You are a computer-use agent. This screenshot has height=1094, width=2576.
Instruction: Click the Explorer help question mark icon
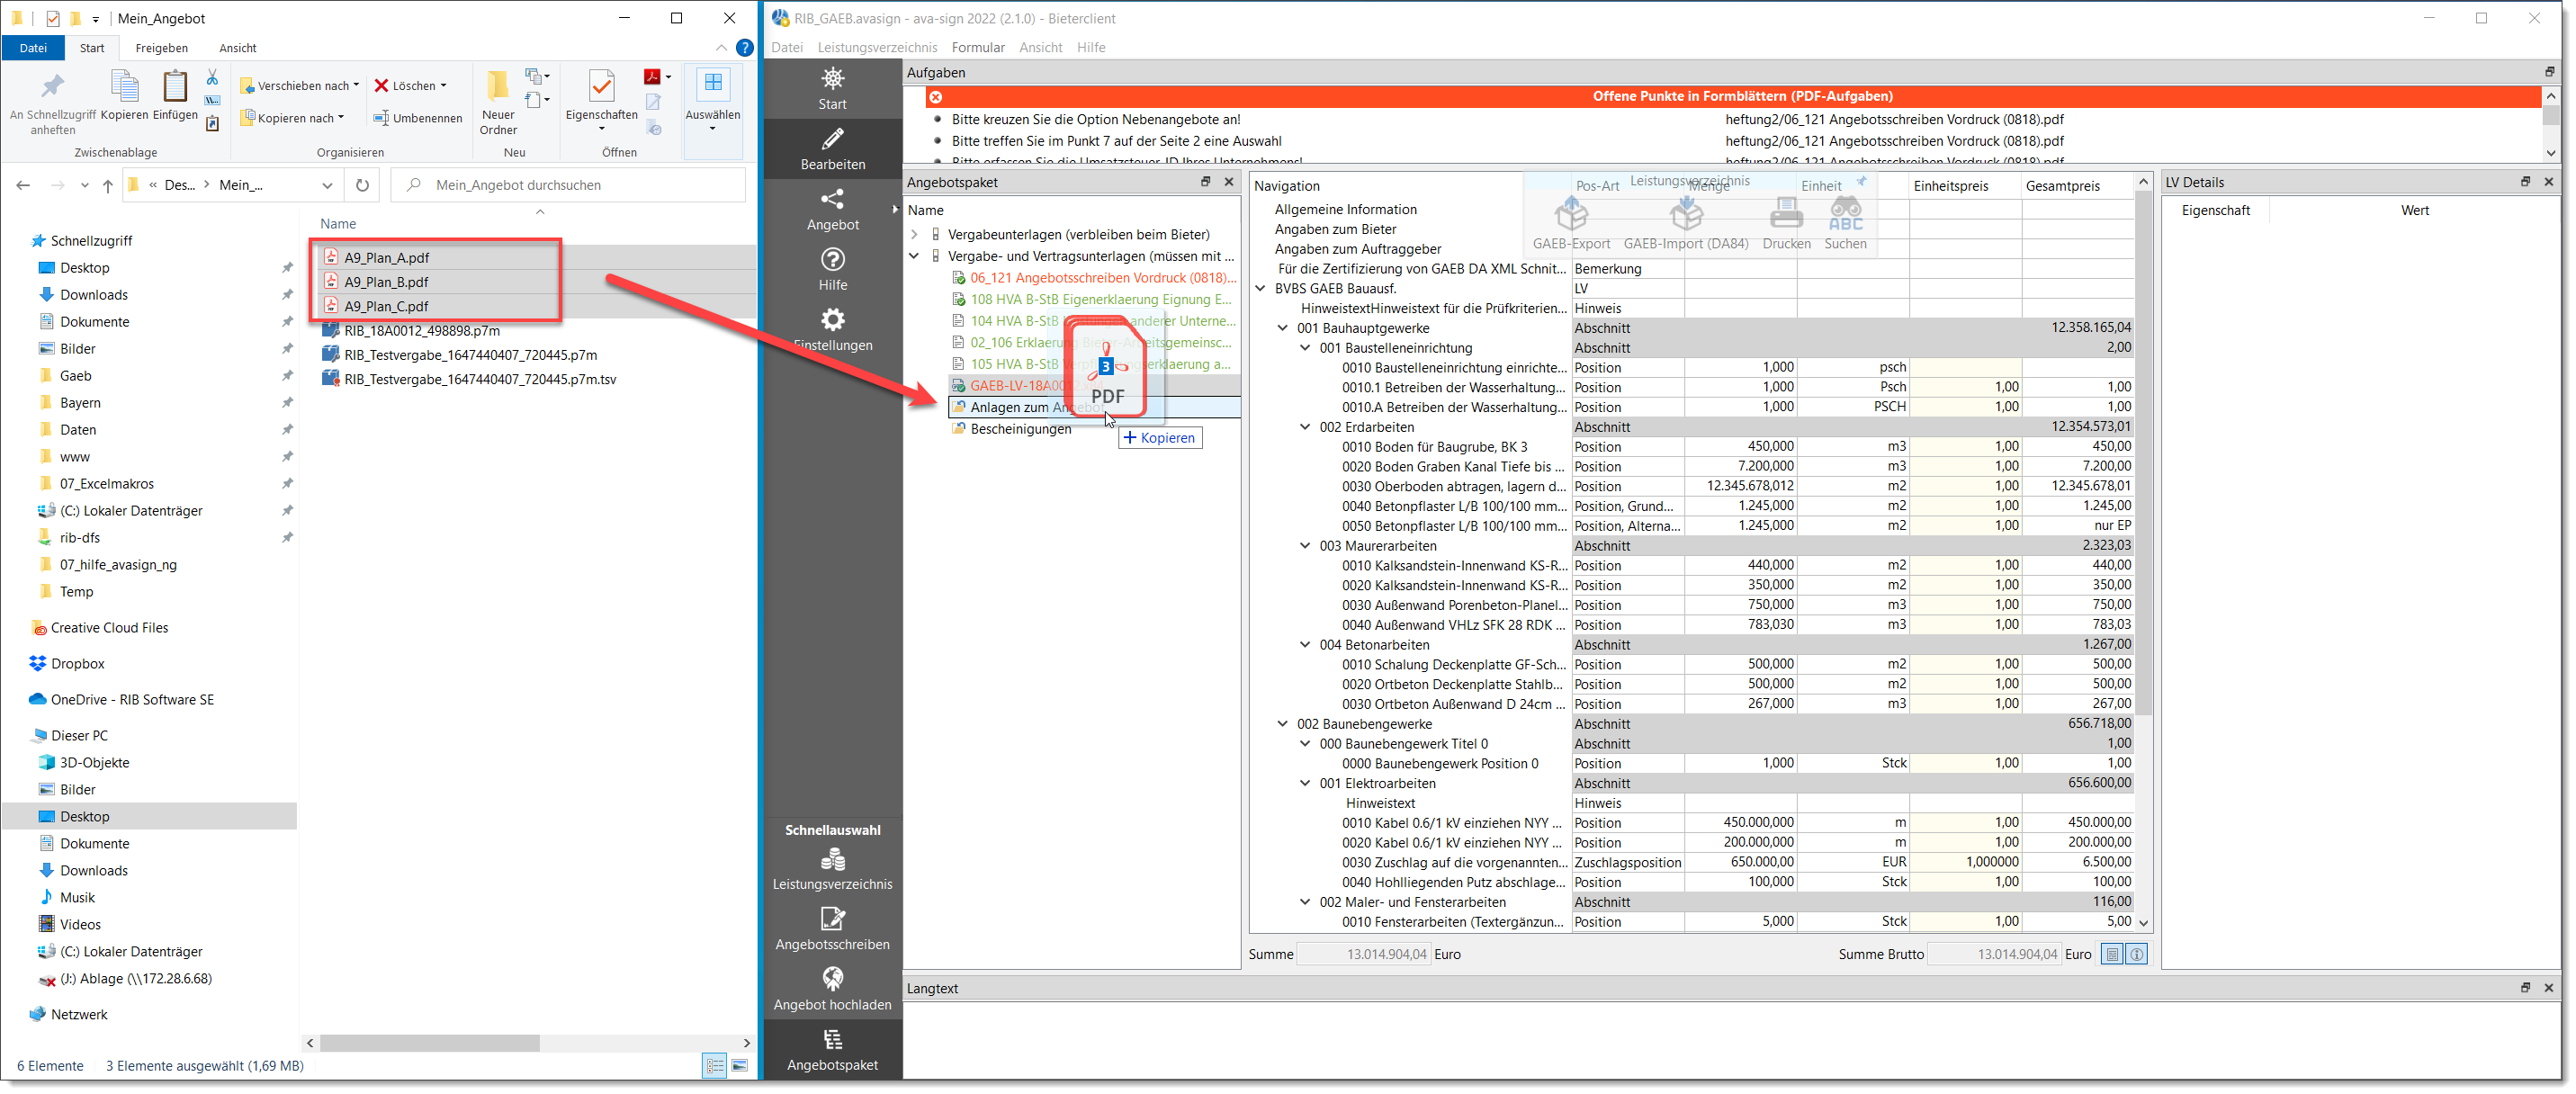tap(744, 47)
